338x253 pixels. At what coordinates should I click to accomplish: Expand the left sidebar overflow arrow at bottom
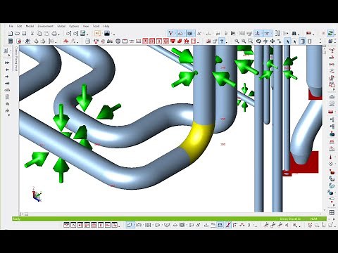9,115
